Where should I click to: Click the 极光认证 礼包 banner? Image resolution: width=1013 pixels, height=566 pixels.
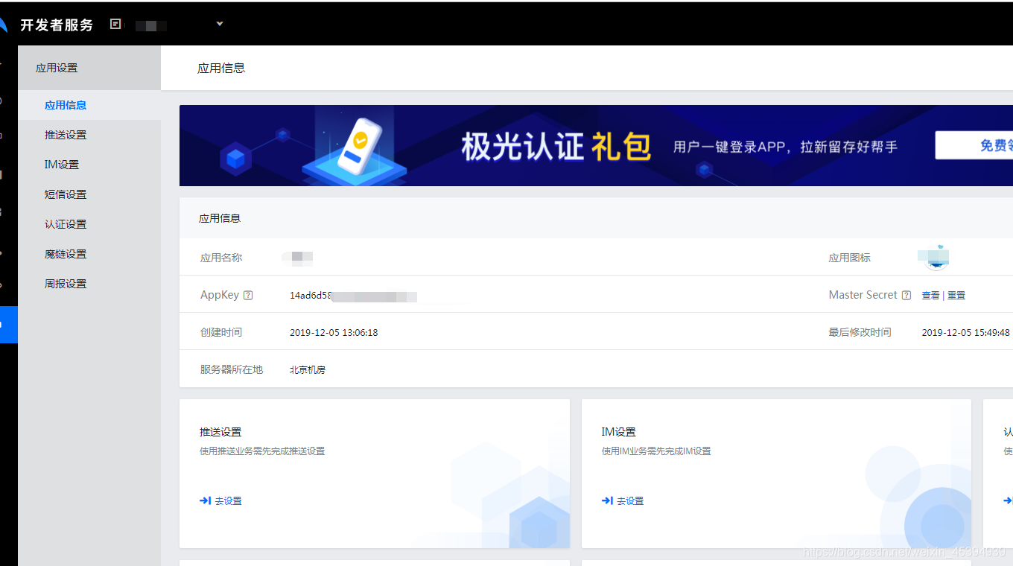click(x=596, y=145)
